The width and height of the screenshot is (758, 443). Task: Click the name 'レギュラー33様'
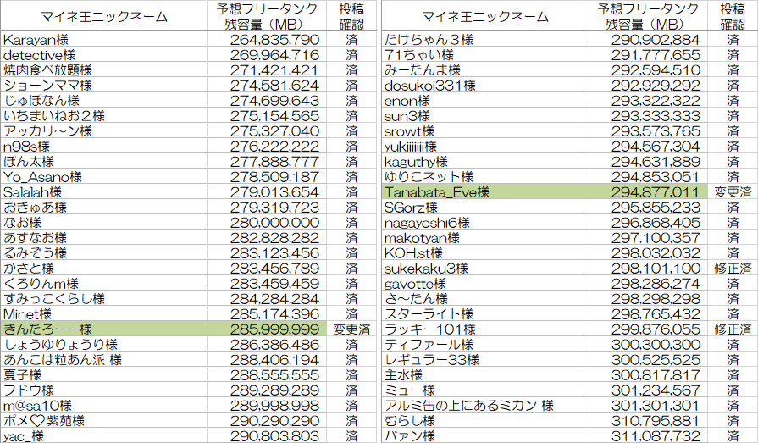click(432, 360)
